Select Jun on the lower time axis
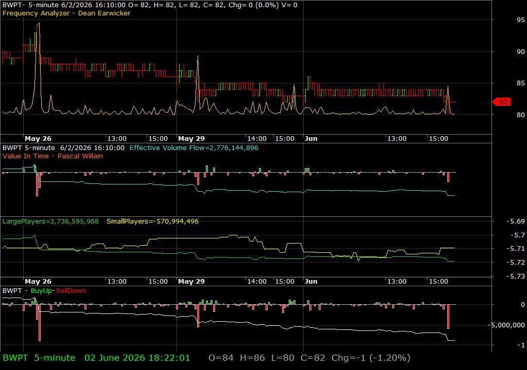 click(311, 282)
